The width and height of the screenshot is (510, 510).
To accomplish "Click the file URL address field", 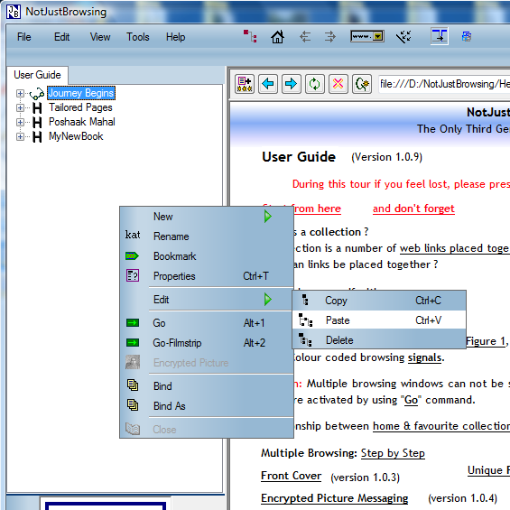I will pyautogui.click(x=443, y=84).
